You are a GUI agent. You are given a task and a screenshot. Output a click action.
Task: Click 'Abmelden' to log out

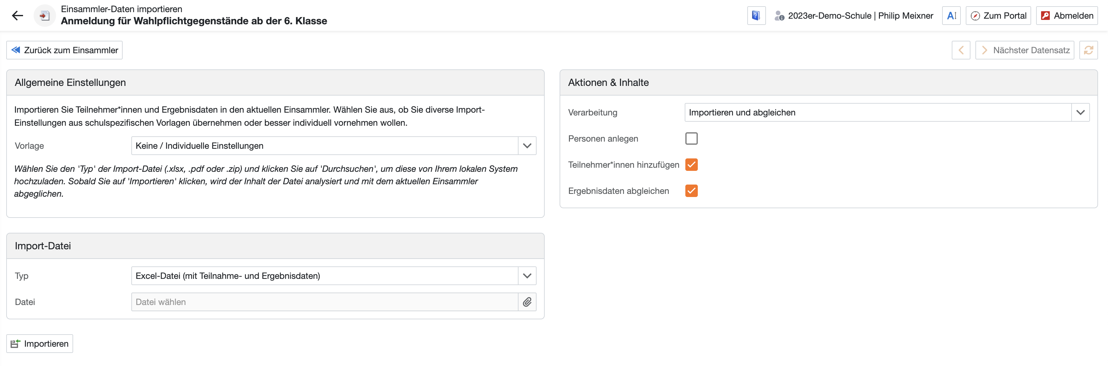point(1067,16)
